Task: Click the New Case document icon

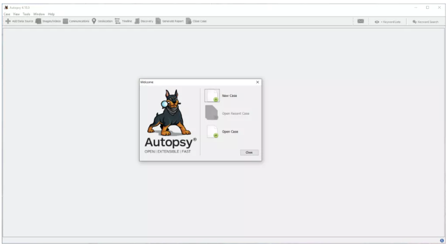Action: point(212,96)
